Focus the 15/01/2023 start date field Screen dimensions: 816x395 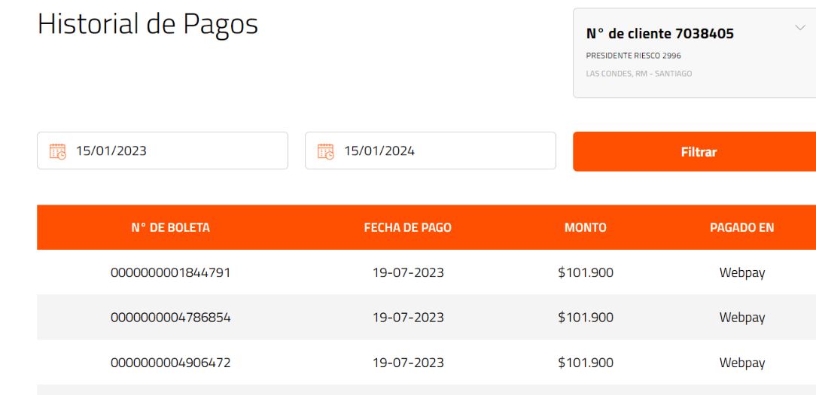click(163, 150)
